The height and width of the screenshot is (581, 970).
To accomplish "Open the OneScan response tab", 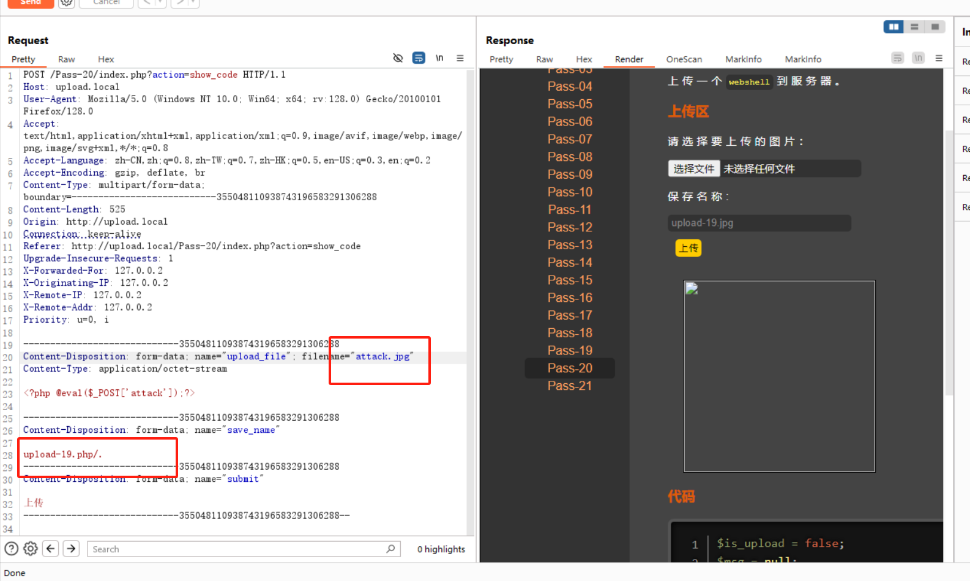I will [684, 59].
